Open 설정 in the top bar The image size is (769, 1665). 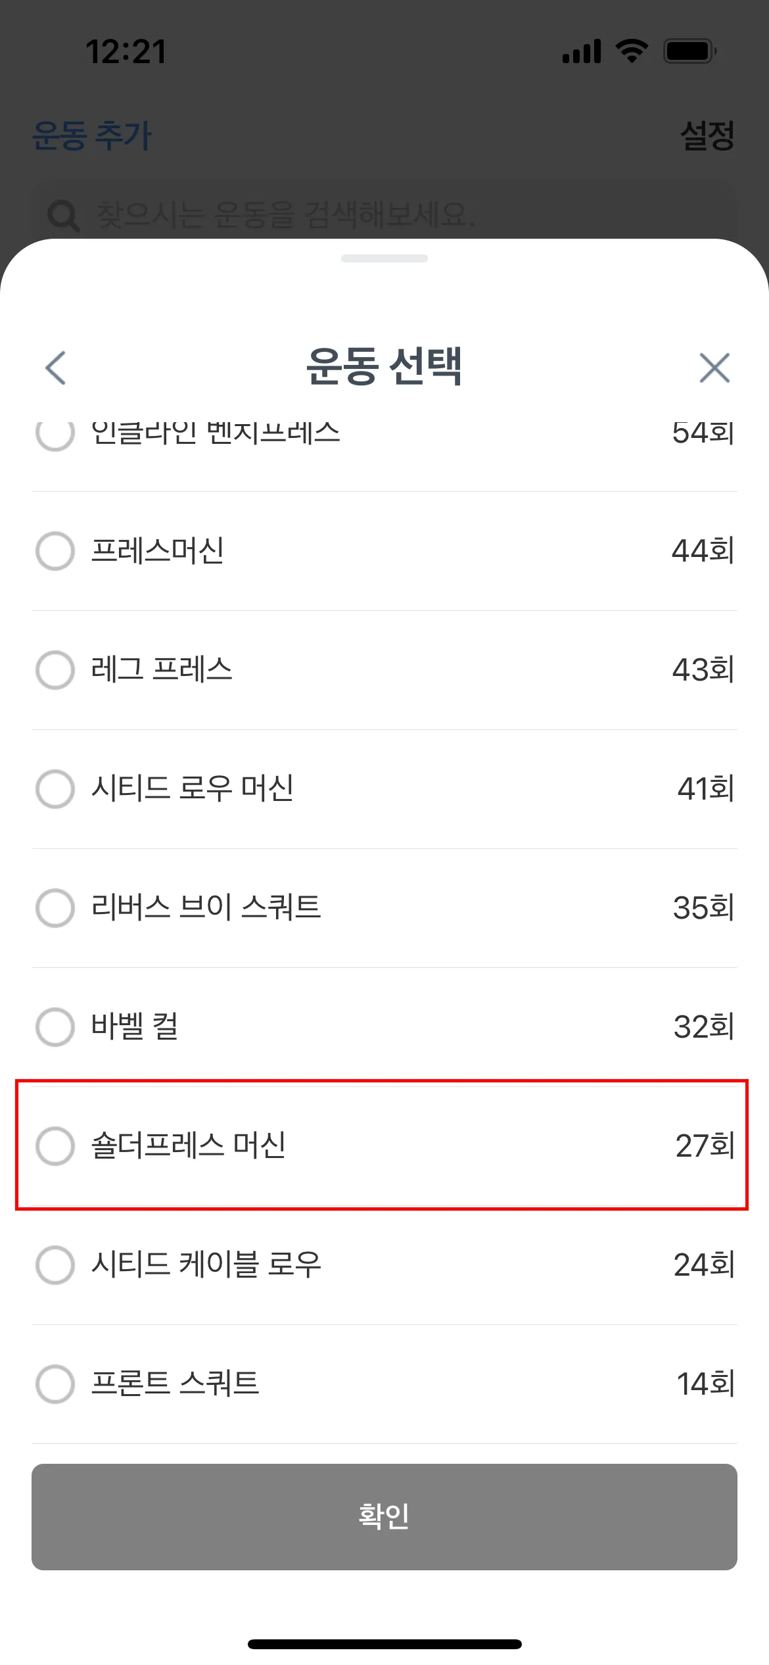[x=707, y=136]
